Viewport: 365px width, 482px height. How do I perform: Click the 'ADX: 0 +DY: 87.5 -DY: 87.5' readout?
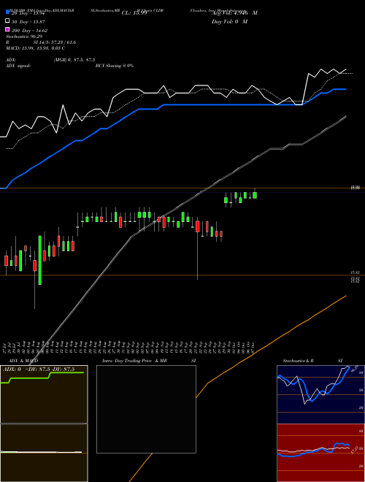pyautogui.click(x=39, y=370)
